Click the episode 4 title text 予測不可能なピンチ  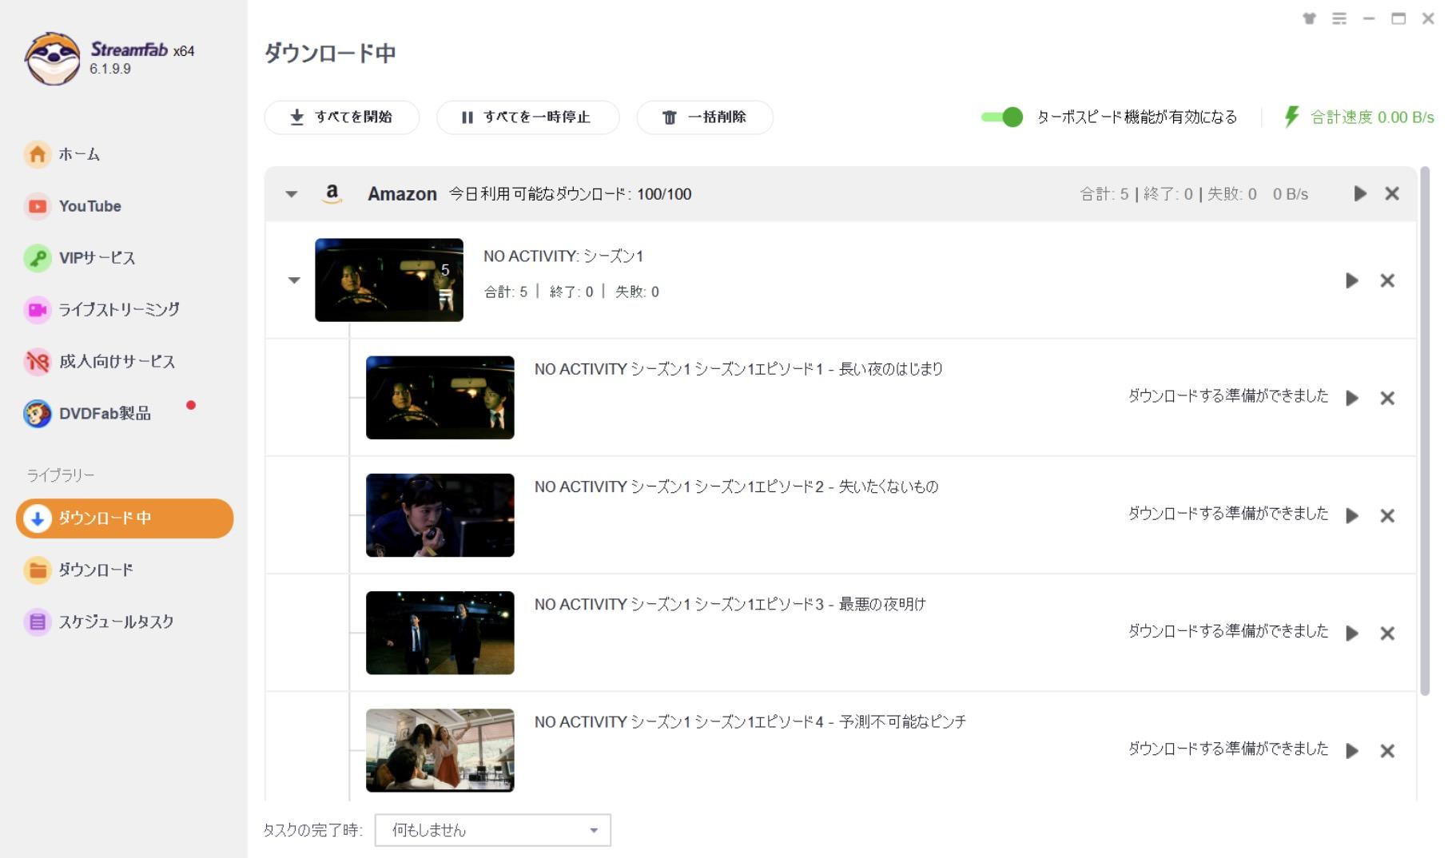(x=903, y=721)
